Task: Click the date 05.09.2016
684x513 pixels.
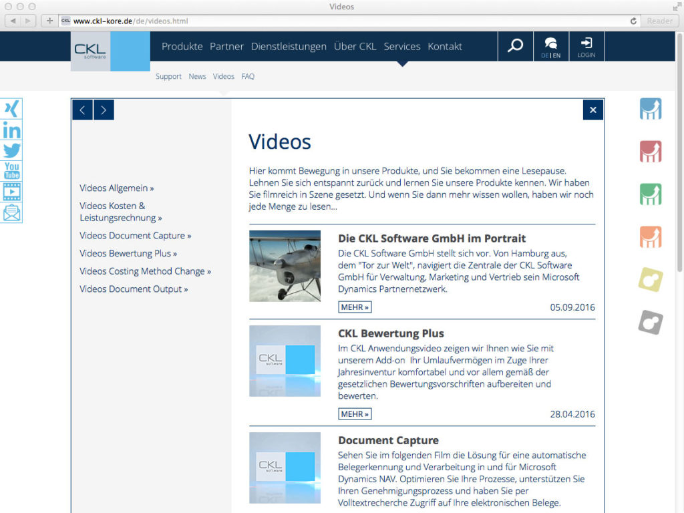Action: coord(572,307)
